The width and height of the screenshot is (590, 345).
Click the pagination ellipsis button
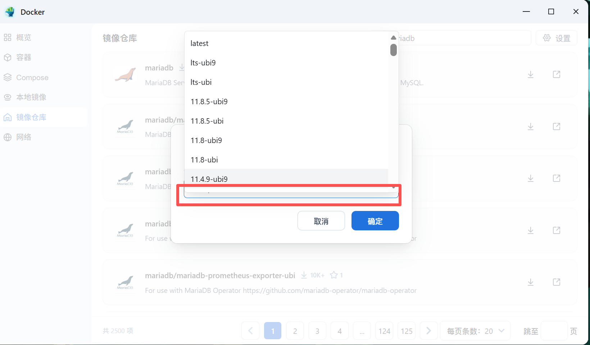(362, 331)
